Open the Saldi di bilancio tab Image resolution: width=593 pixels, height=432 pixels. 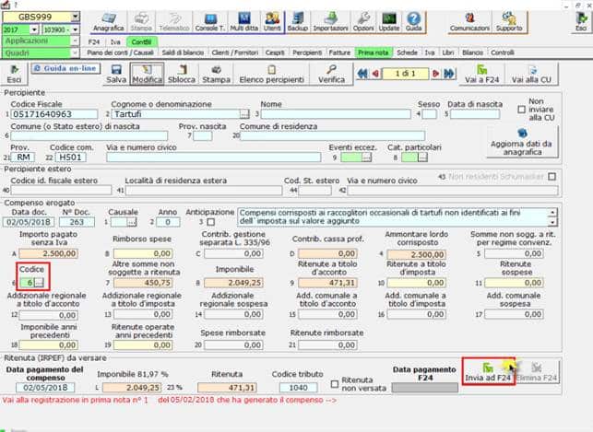click(x=183, y=53)
